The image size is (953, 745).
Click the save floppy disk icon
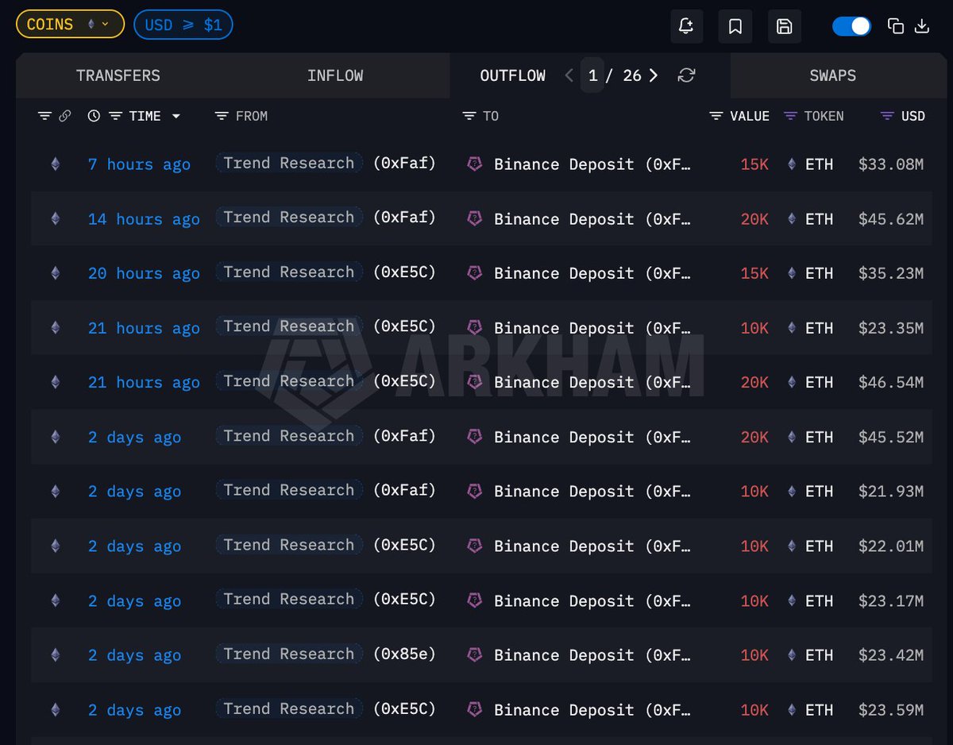(784, 26)
